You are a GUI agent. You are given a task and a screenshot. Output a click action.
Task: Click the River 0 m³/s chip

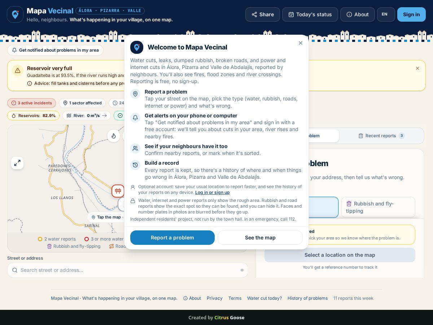(x=87, y=116)
